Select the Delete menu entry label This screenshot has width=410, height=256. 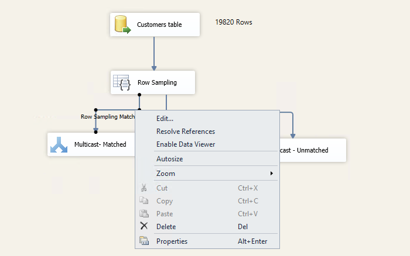click(166, 227)
